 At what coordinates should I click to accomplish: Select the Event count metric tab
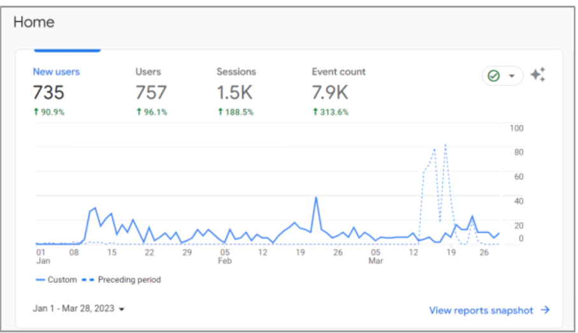tap(338, 72)
